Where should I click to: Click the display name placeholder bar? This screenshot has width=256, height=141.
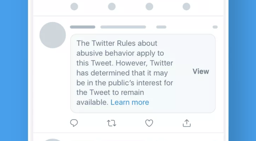click(83, 27)
